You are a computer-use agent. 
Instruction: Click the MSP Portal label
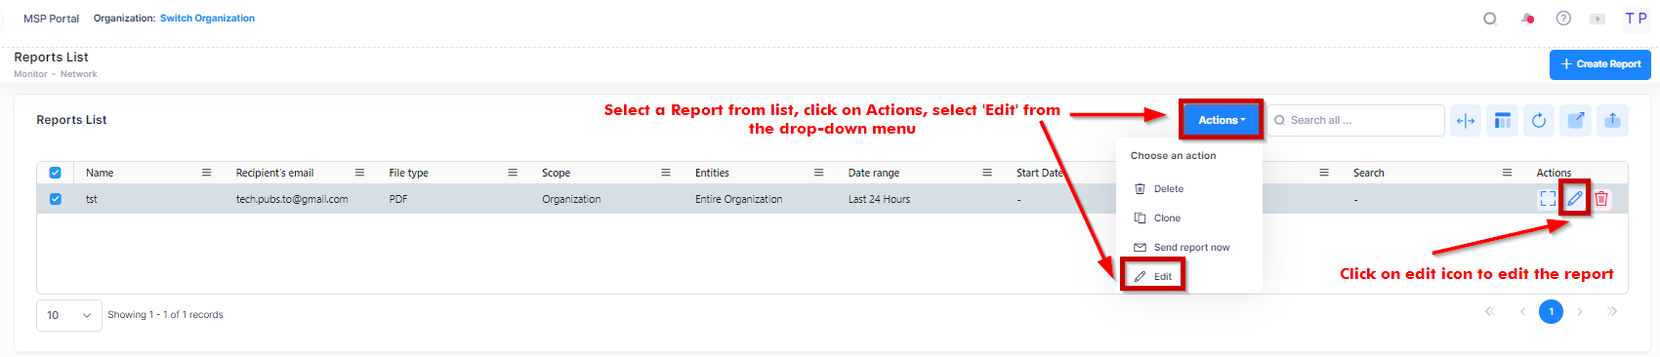[x=51, y=19]
